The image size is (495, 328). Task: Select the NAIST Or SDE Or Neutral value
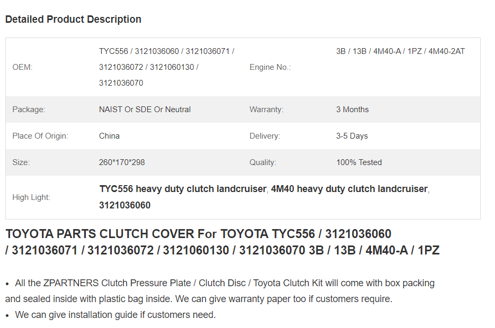click(x=145, y=110)
